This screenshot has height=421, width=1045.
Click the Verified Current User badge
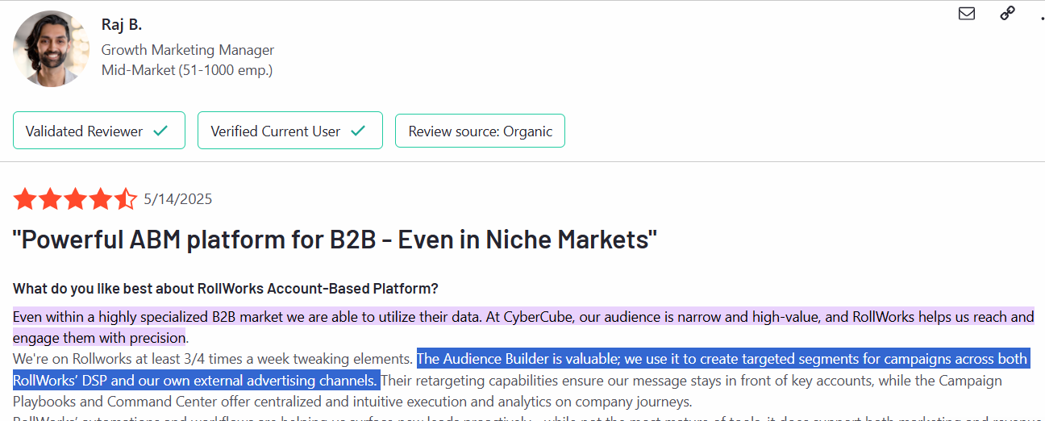[290, 131]
